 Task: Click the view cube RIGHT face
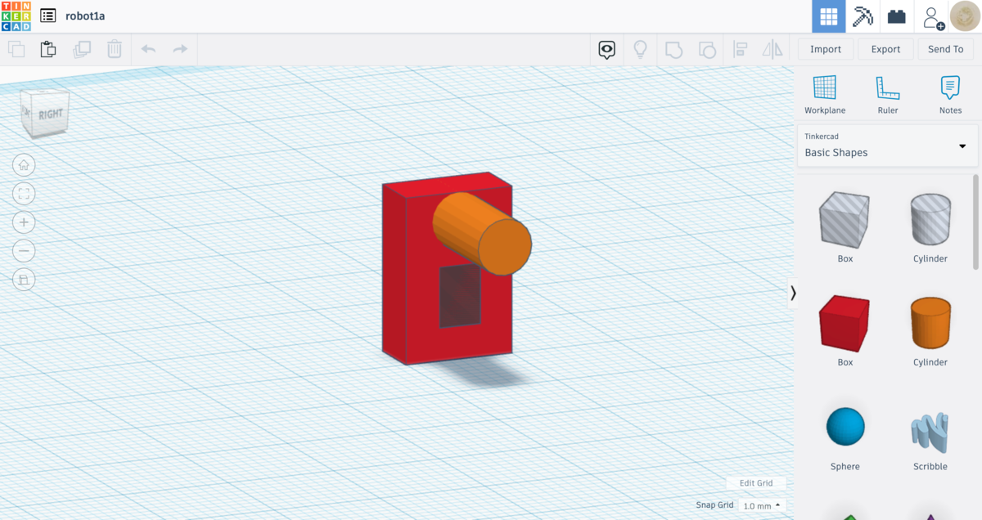(x=49, y=114)
